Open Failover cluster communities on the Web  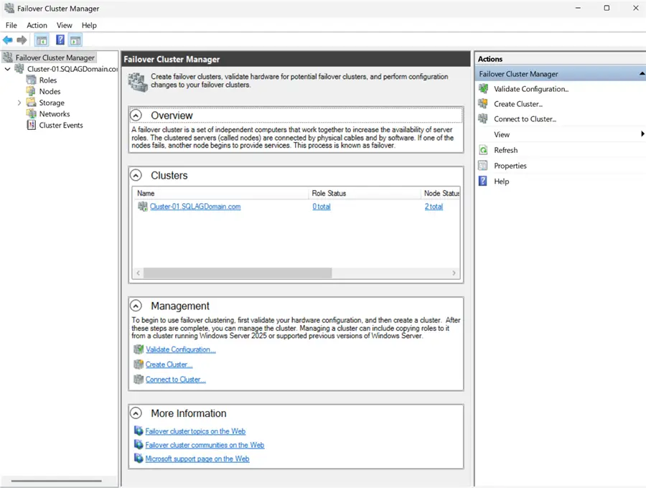click(205, 445)
